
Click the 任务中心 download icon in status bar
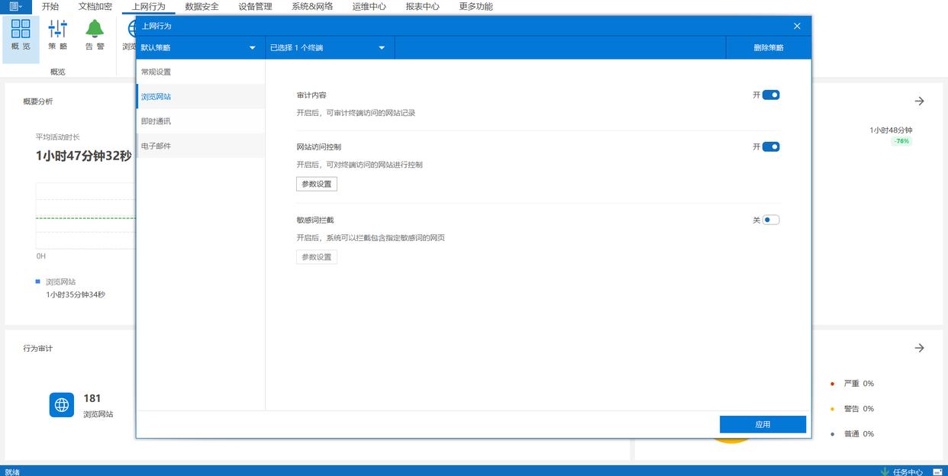(885, 471)
